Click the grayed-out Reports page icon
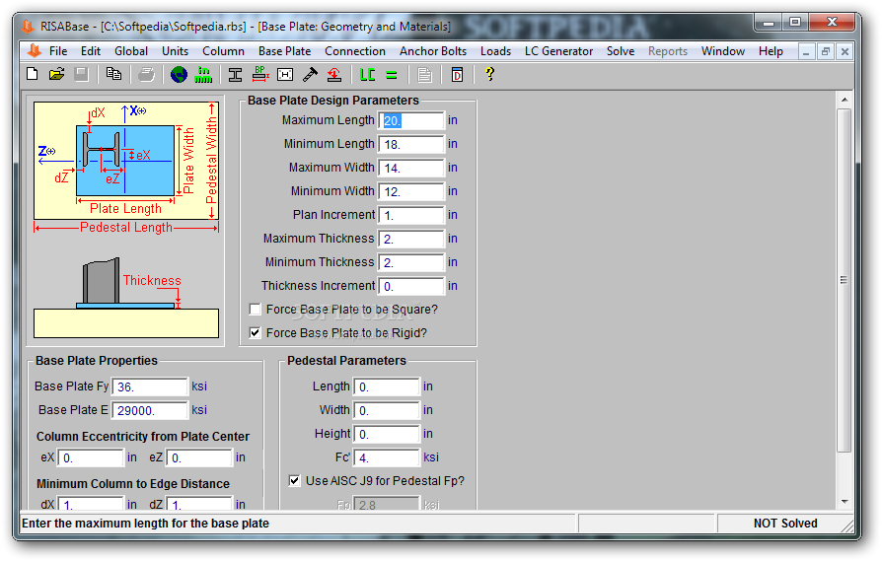 click(x=424, y=74)
